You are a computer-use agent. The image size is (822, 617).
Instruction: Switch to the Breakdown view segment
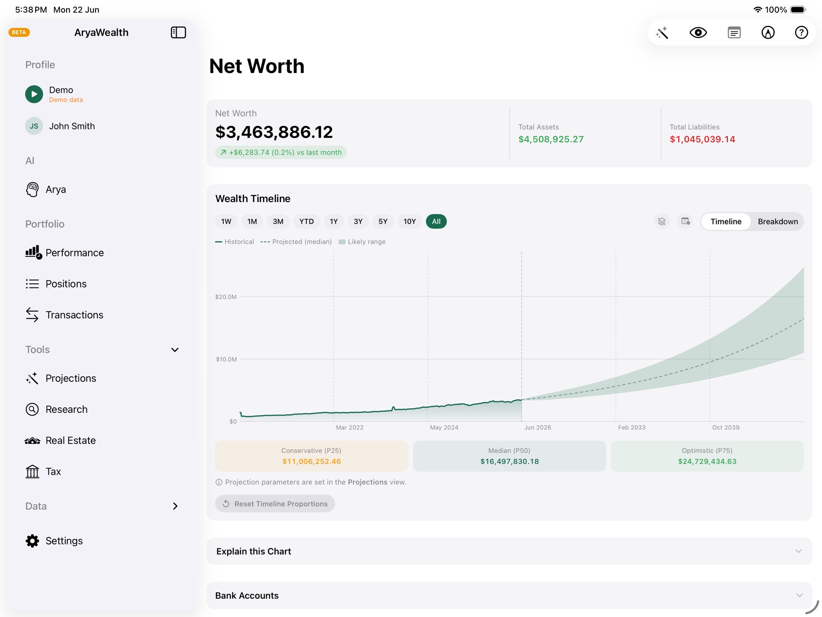coord(778,221)
